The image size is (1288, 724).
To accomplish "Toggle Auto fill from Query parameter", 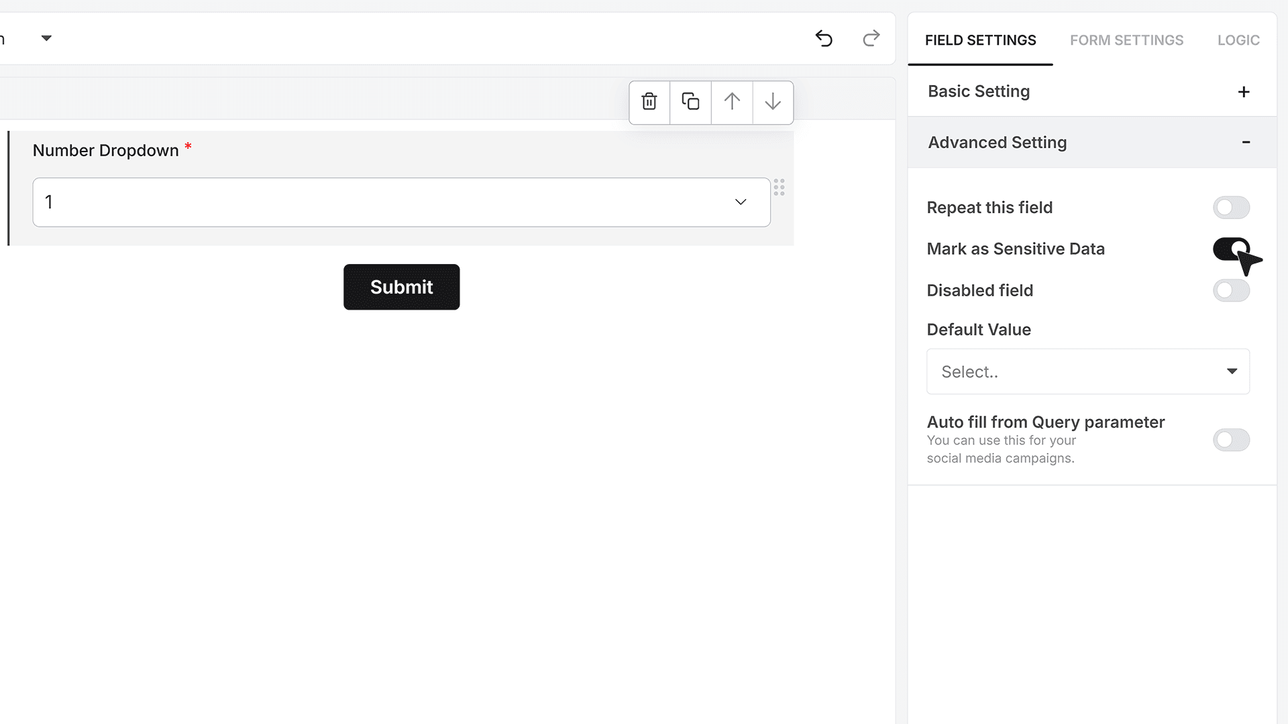I will 1231,440.
